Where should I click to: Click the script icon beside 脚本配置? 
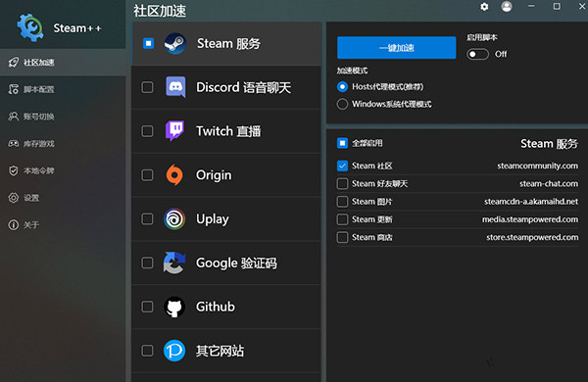pyautogui.click(x=14, y=89)
